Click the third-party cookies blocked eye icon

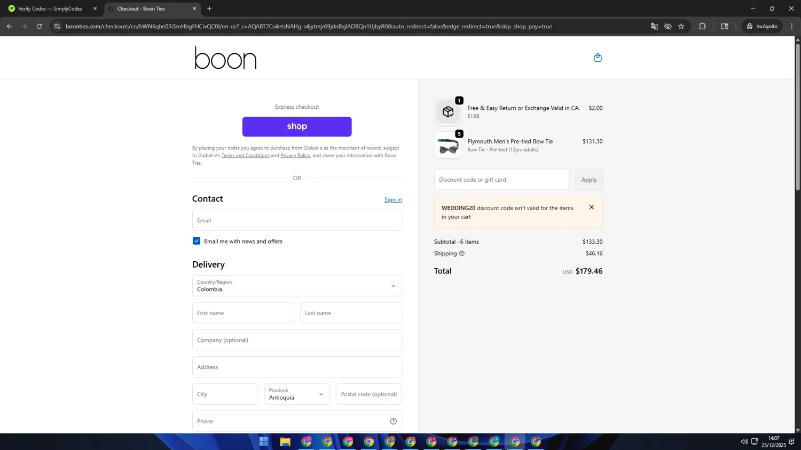667,26
